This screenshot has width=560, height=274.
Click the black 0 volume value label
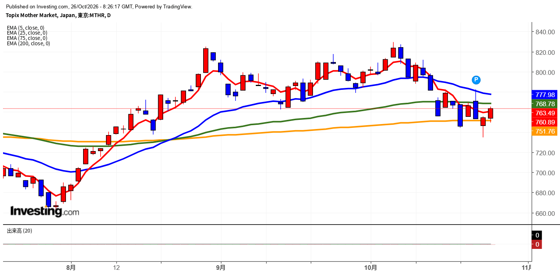[x=537, y=235]
